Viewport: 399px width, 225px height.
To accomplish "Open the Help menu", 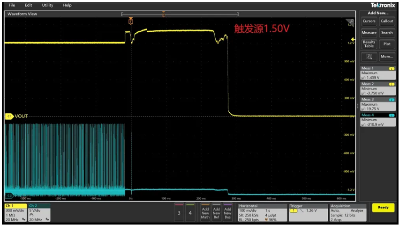I will click(x=67, y=5).
